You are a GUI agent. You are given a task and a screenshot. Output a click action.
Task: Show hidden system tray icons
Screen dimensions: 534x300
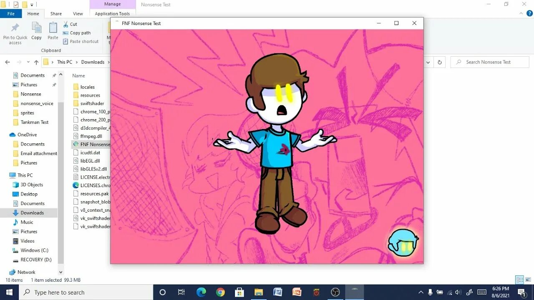point(421,292)
